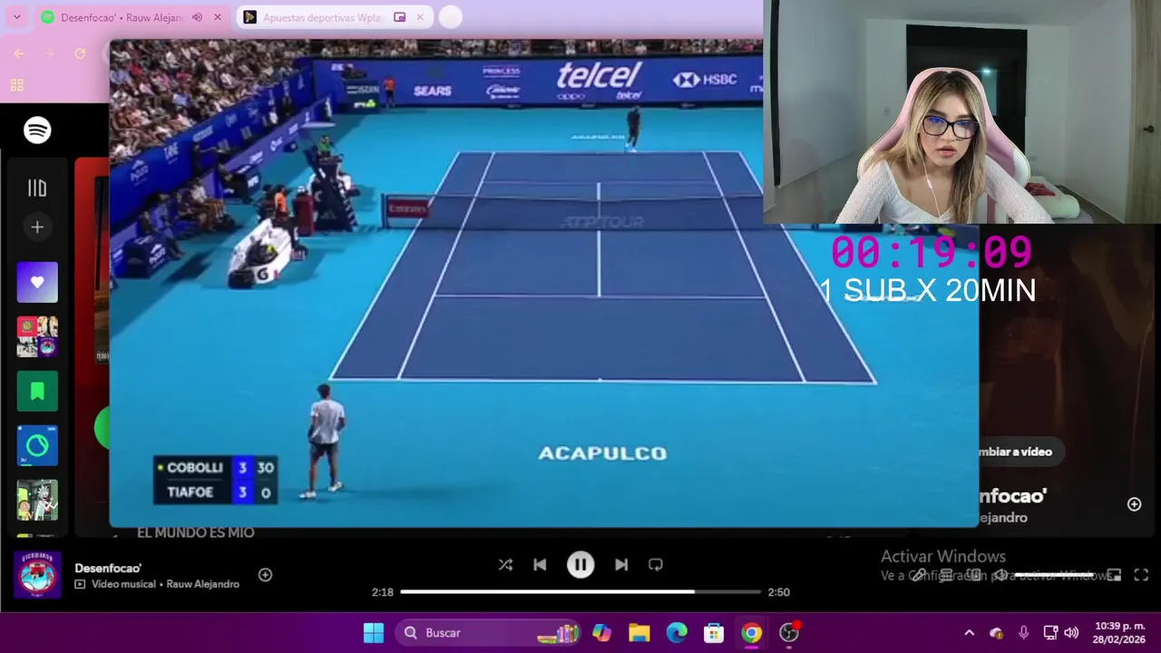The height and width of the screenshot is (653, 1161).
Task: Open Your Library in Spotify sidebar
Action: [37, 188]
